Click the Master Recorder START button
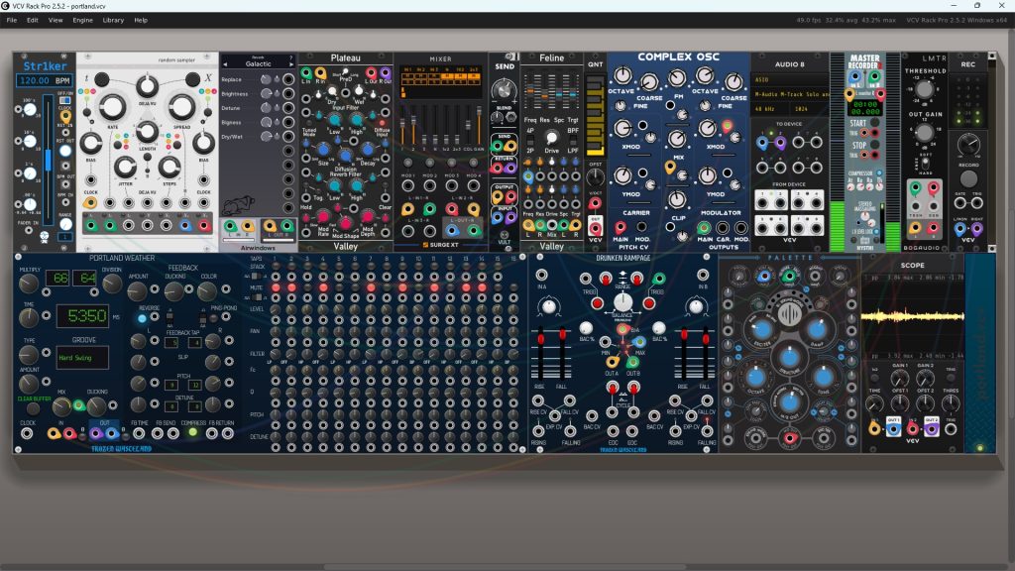The width and height of the screenshot is (1015, 571). click(x=875, y=123)
